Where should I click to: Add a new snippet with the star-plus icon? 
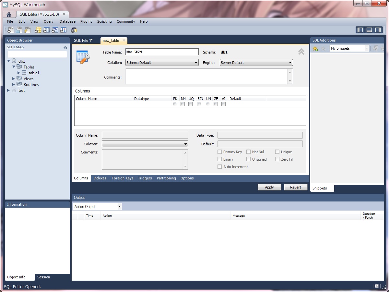pos(315,48)
